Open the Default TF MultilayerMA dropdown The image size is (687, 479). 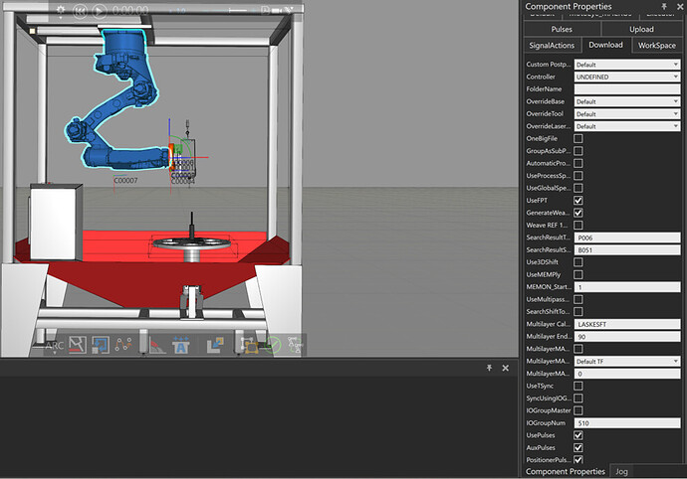pos(627,362)
